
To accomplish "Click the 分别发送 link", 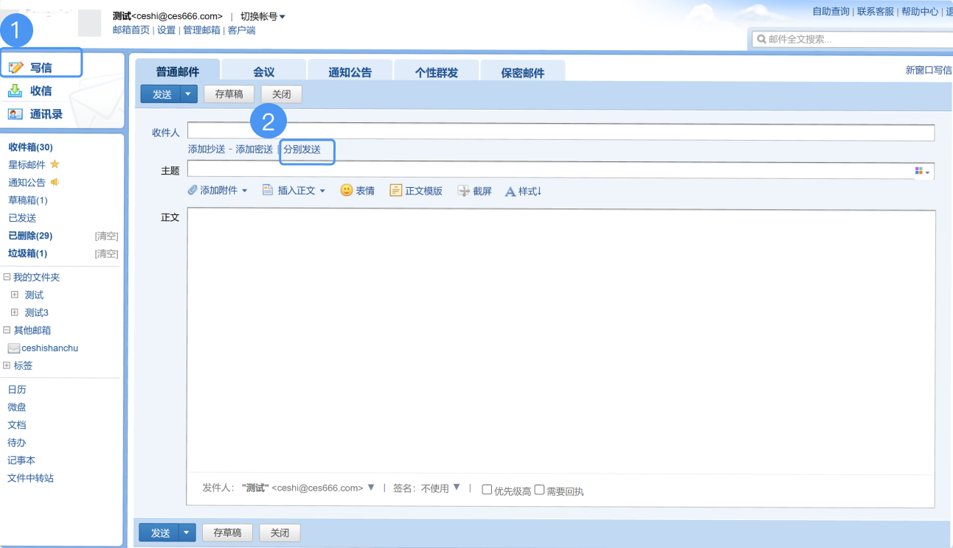I will pyautogui.click(x=302, y=150).
